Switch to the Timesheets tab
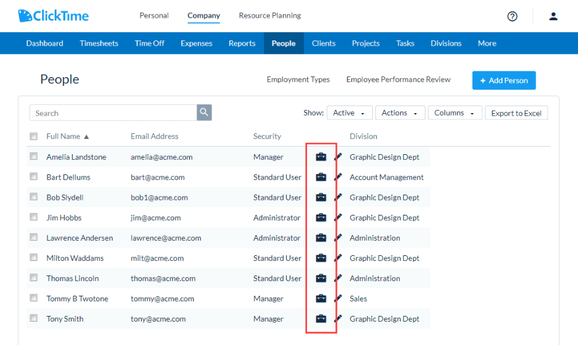The height and width of the screenshot is (345, 578). tap(99, 44)
